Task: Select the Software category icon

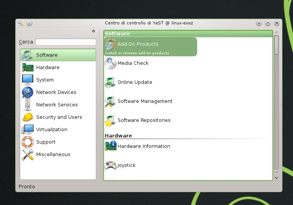Action: click(27, 55)
